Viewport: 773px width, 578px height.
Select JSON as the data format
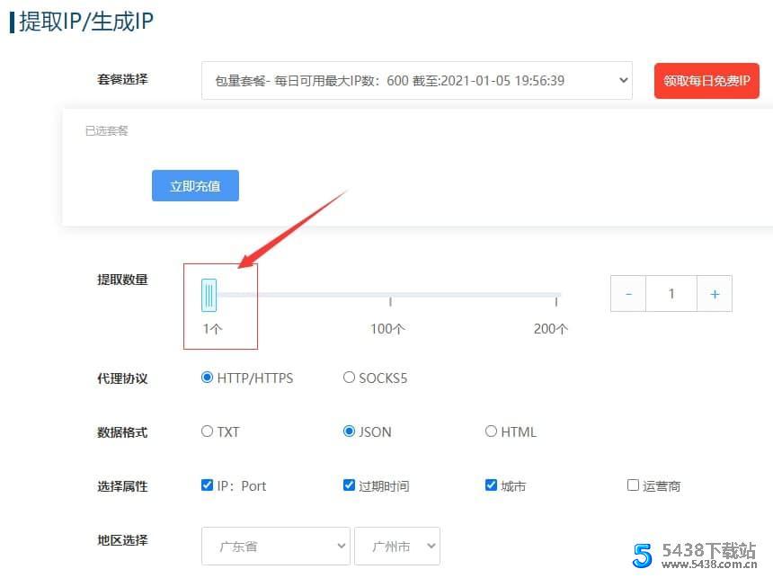350,431
